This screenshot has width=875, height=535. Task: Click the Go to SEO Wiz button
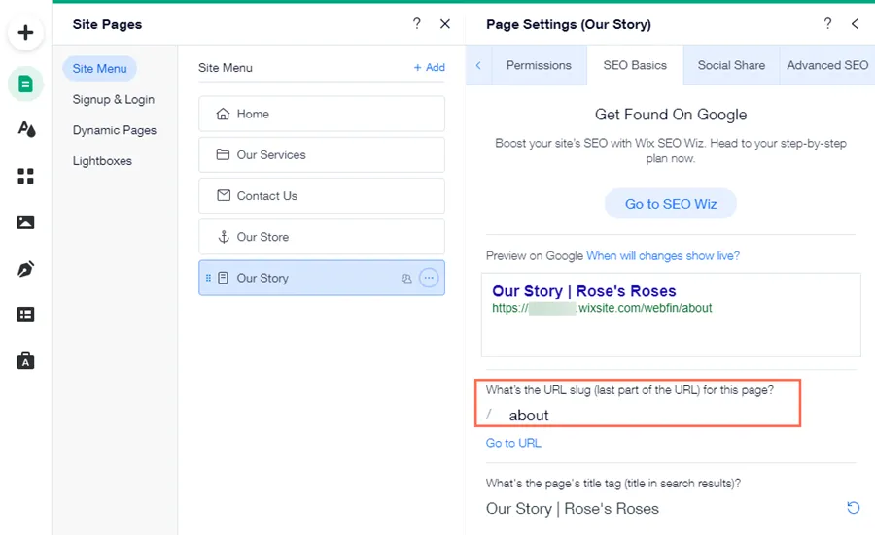[670, 204]
